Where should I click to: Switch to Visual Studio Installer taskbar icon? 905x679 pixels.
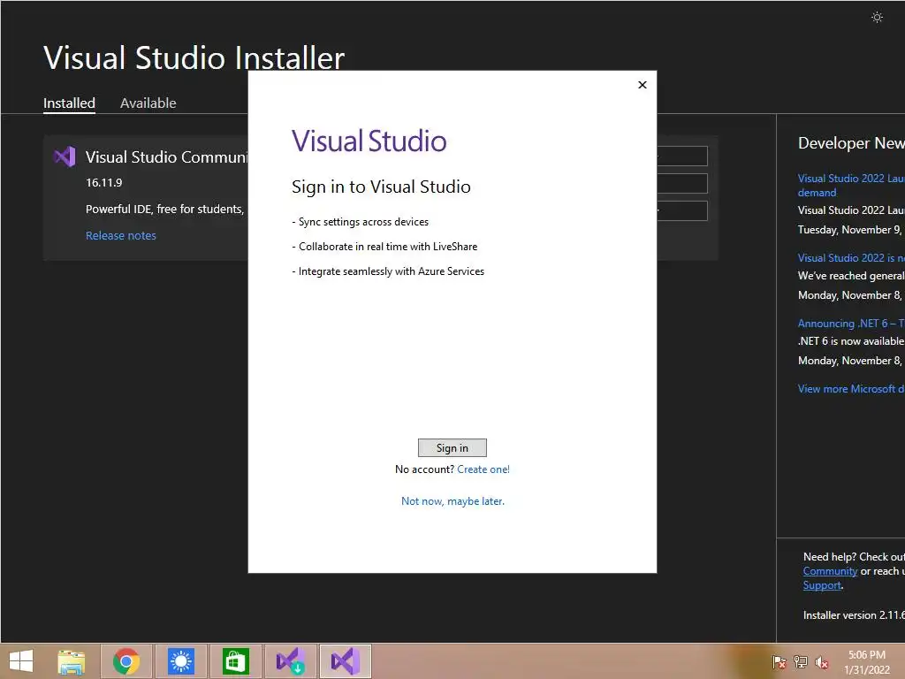point(290,661)
